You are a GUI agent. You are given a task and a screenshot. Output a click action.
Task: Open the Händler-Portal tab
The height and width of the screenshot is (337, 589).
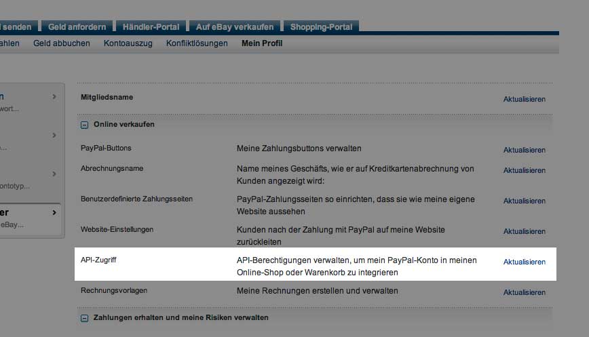(x=151, y=27)
